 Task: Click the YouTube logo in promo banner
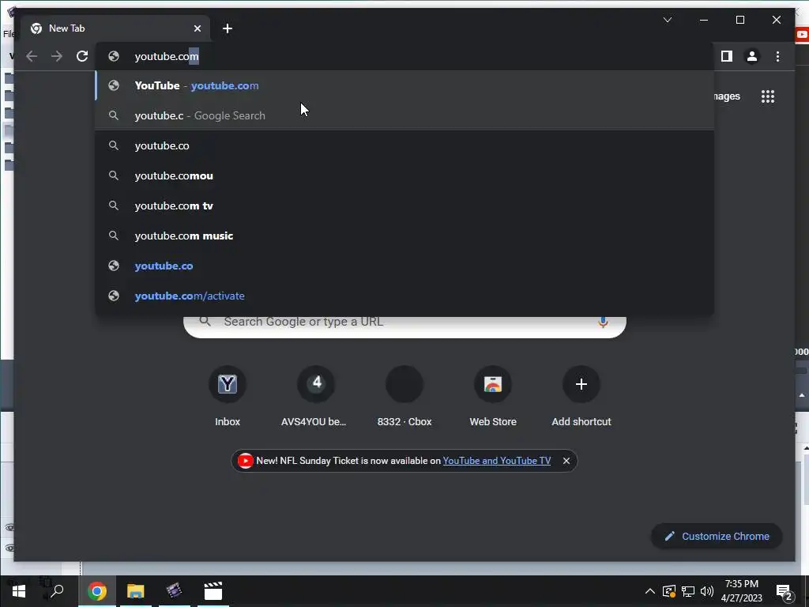(x=245, y=461)
